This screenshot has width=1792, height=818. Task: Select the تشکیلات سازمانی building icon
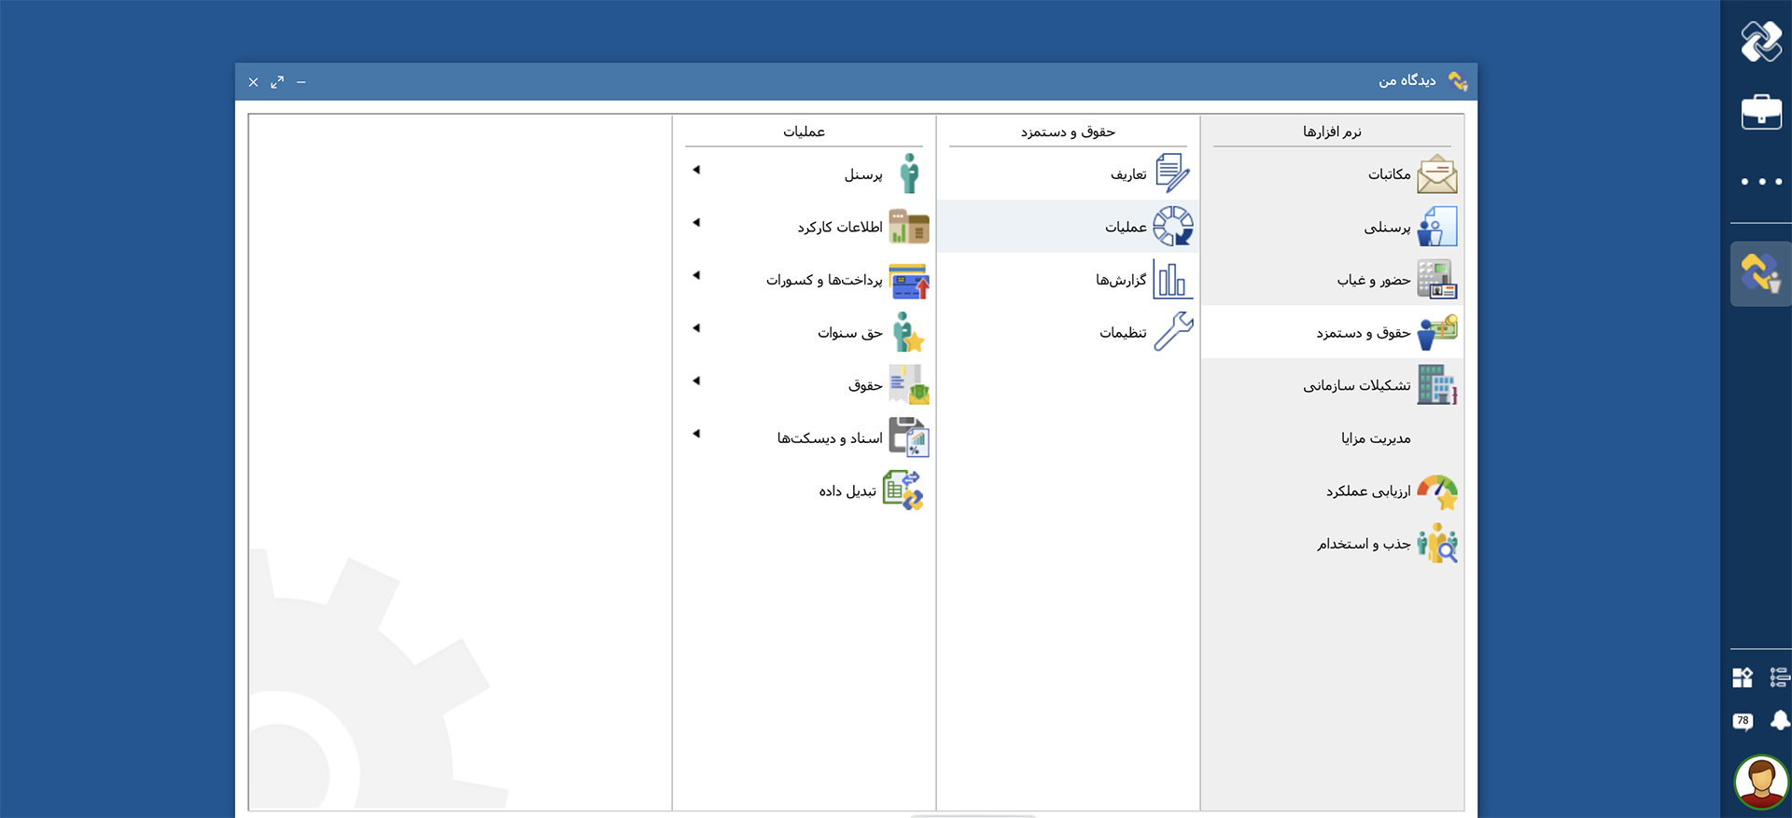(x=1436, y=385)
